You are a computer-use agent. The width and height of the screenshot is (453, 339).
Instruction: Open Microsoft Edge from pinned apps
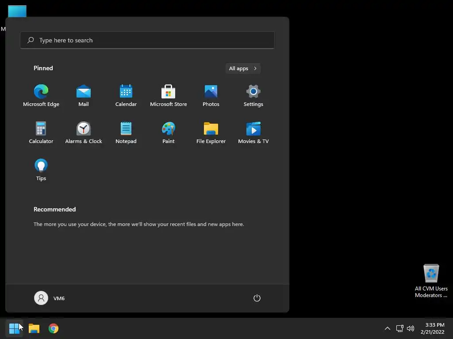coord(41,96)
